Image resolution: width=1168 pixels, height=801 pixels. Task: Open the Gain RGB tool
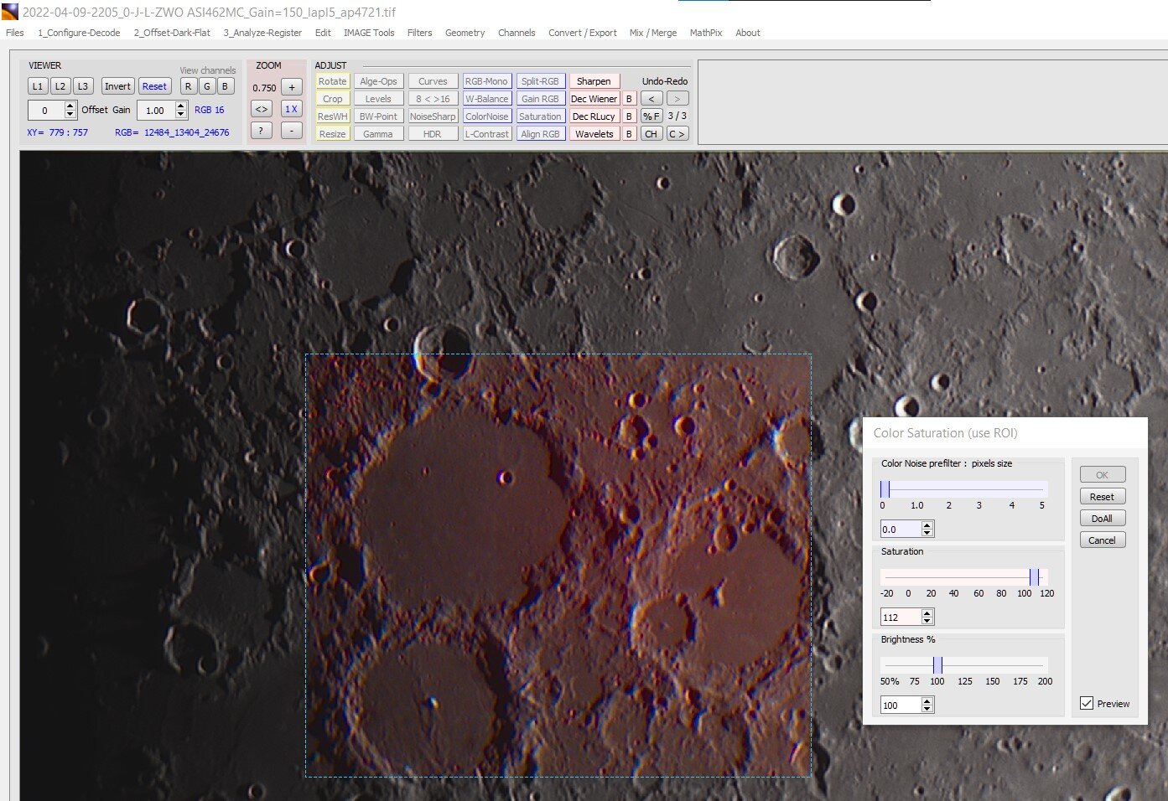[540, 99]
